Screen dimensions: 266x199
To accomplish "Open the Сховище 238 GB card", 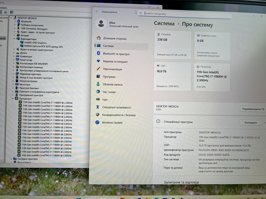I will pos(173,45).
